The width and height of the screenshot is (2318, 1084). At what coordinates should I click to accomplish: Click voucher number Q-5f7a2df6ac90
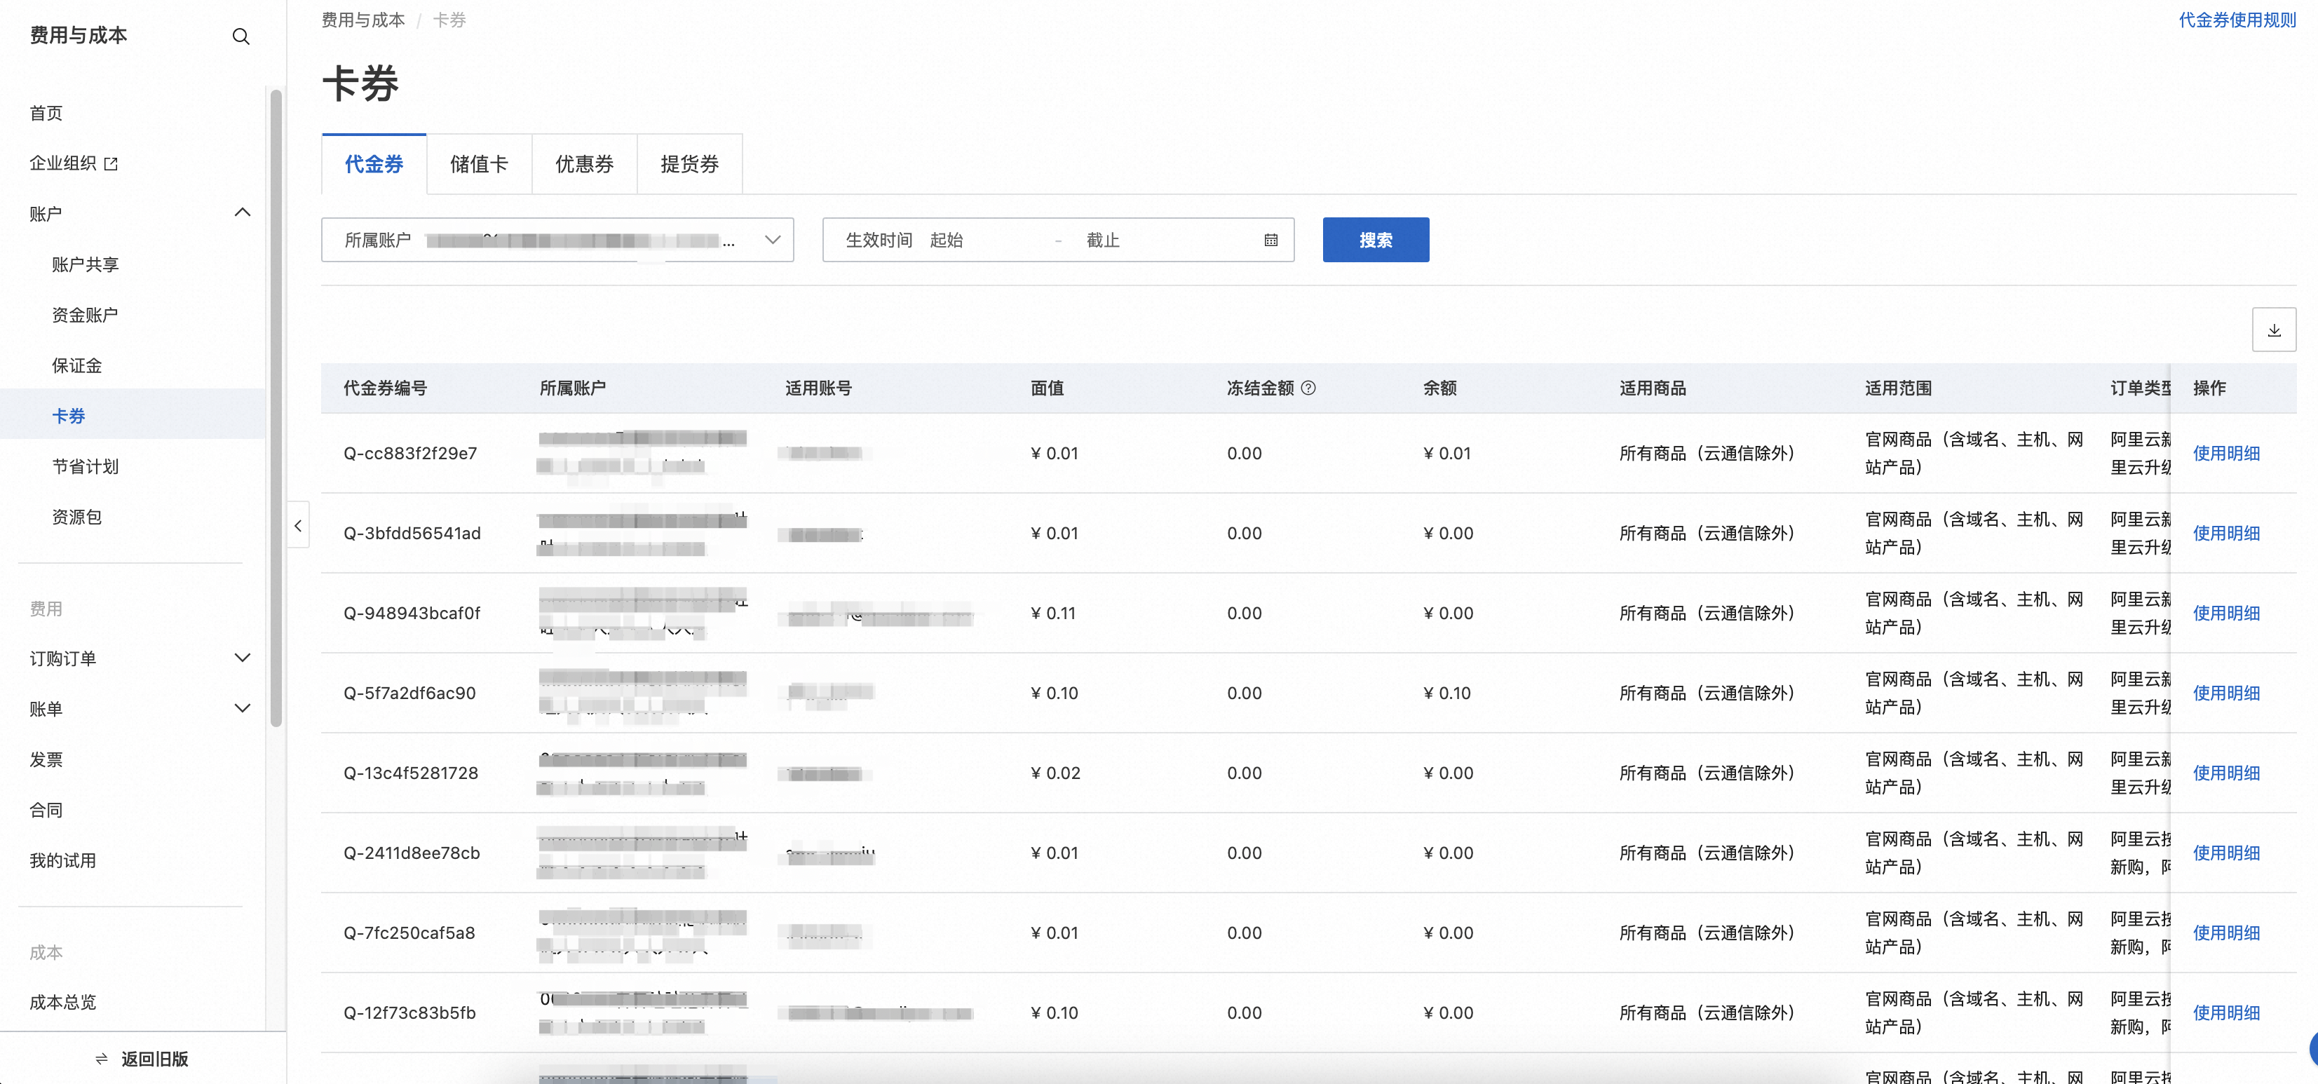point(409,693)
